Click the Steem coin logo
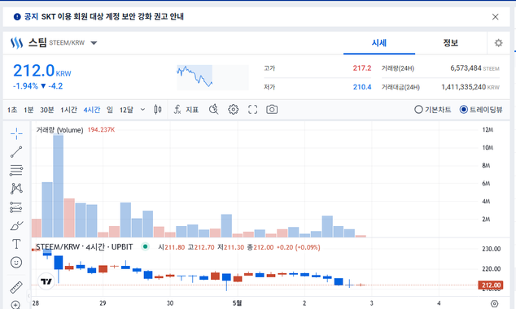The height and width of the screenshot is (309, 516). click(16, 43)
